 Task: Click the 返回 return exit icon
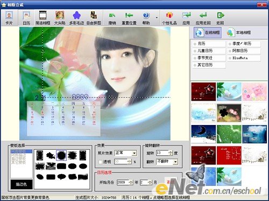point(220,18)
